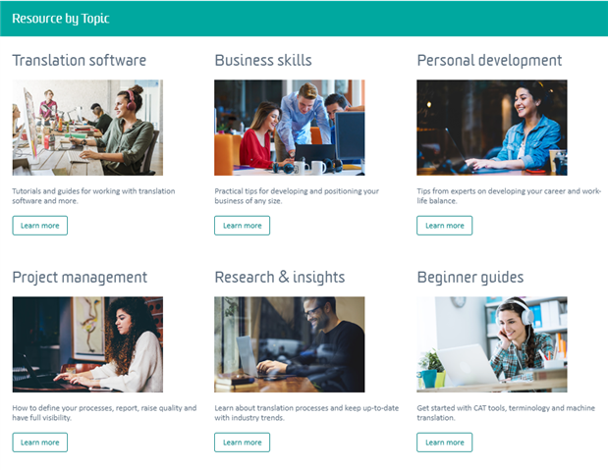Open the Translation software image
The image size is (608, 470).
click(87, 128)
